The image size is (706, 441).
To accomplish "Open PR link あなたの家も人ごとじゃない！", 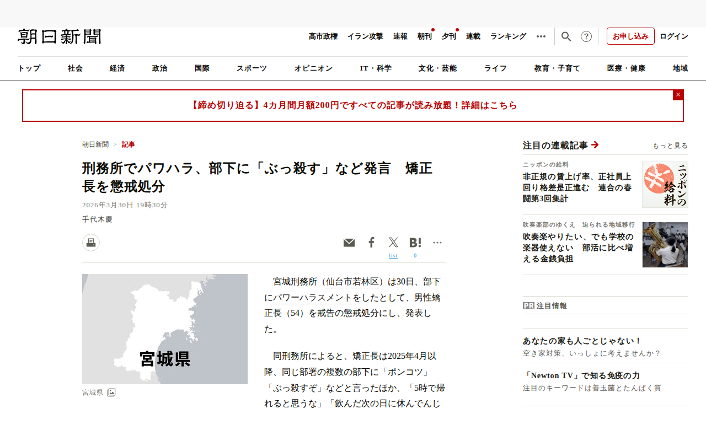I will 582,341.
